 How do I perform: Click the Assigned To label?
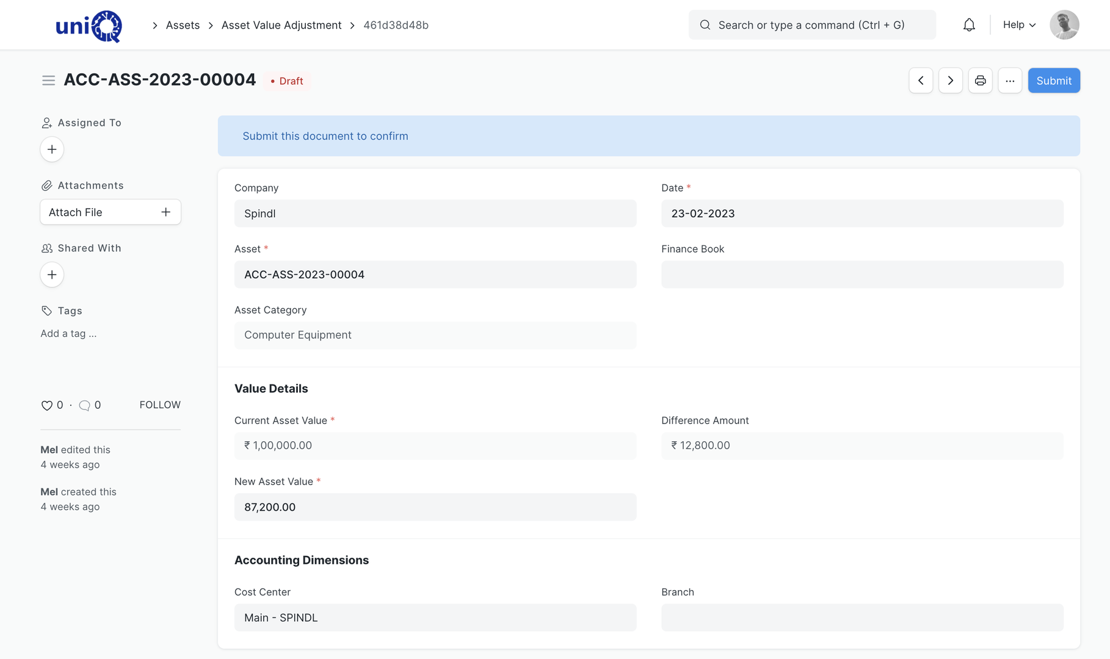90,123
